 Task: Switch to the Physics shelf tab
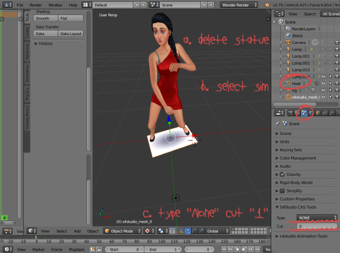(27, 94)
